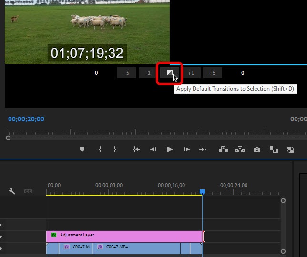
Task: Click the Mark In bracket icon
Action: tap(100, 150)
